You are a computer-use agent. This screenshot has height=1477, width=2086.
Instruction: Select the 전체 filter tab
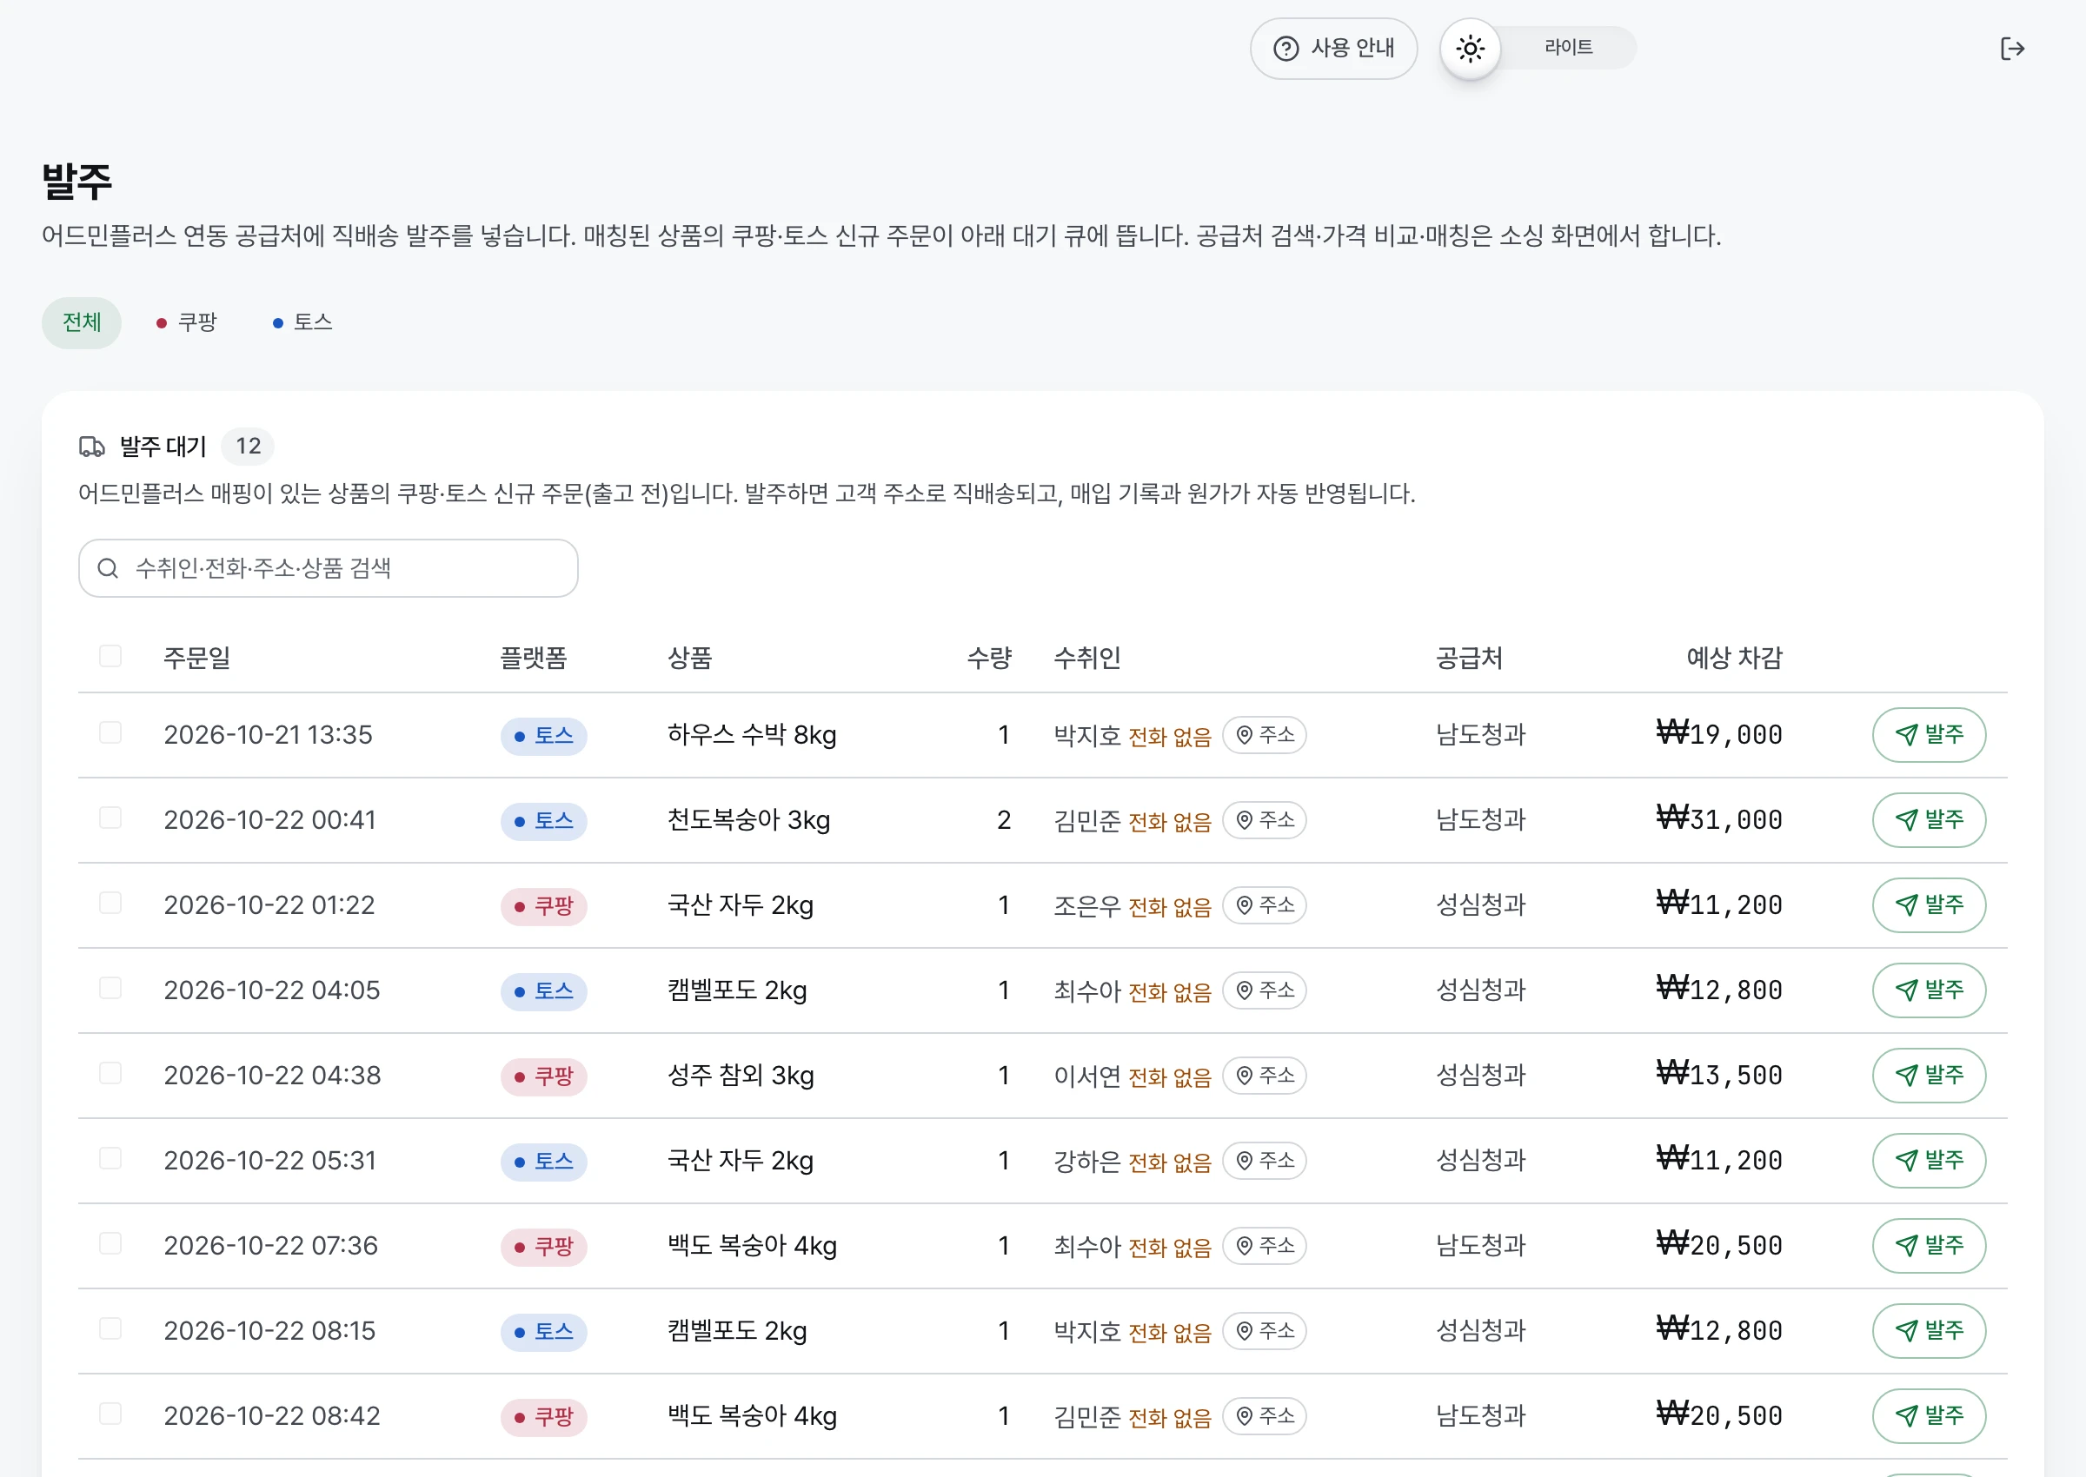(x=82, y=323)
